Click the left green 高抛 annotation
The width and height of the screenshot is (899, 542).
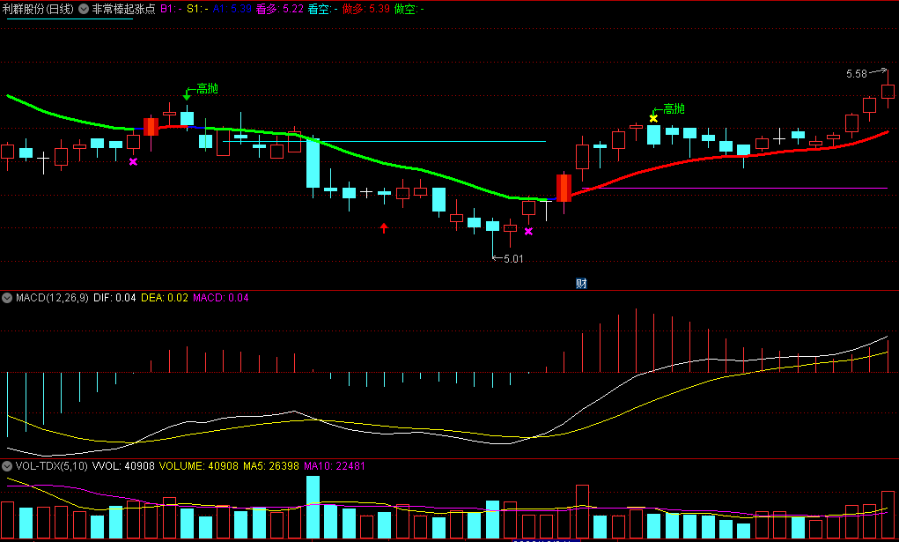[x=207, y=88]
